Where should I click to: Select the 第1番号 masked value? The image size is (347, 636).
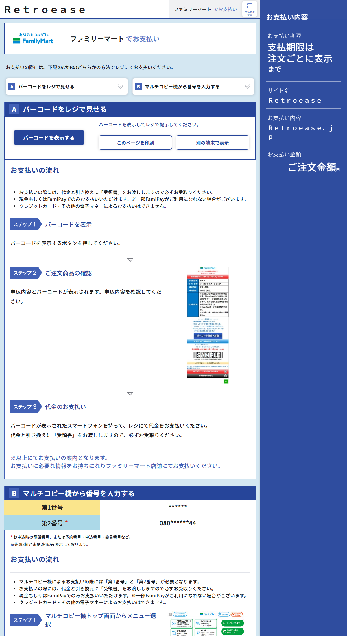pos(178,507)
